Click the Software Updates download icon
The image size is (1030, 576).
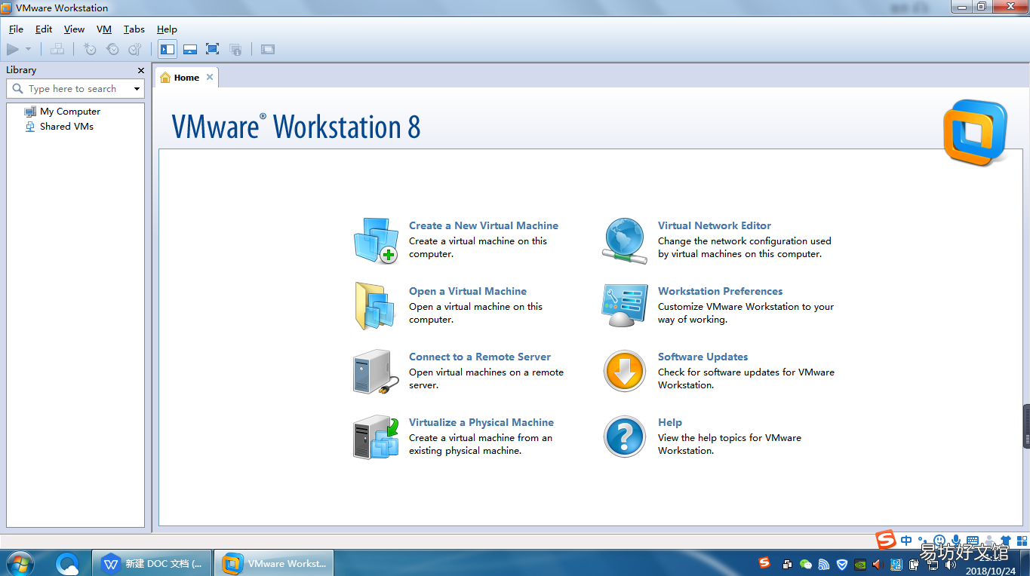click(625, 372)
